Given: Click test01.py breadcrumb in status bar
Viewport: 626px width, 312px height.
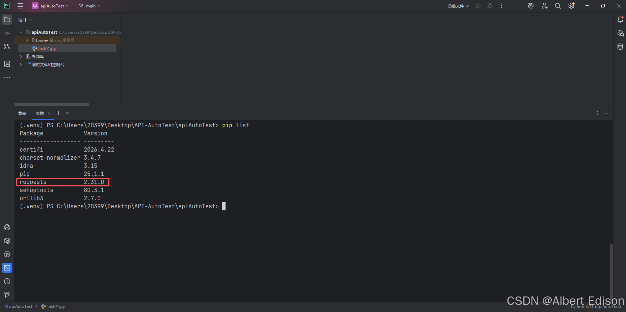Looking at the screenshot, I should [x=53, y=307].
